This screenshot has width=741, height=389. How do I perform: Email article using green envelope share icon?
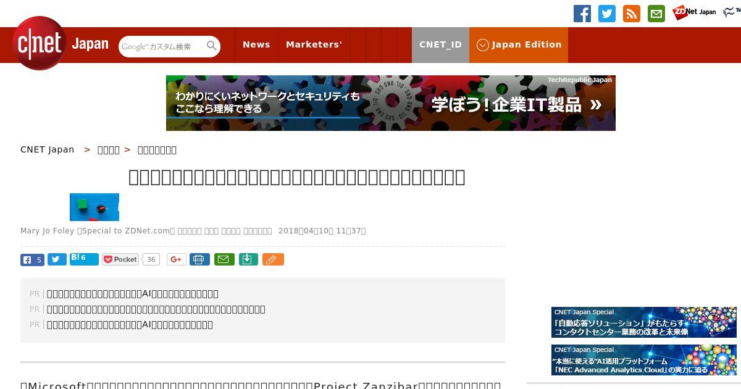point(224,260)
